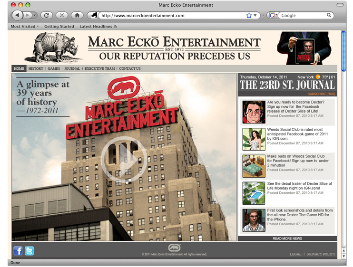Click the green zoom window button
Screen dimensions: 353x267
click(28, 5)
